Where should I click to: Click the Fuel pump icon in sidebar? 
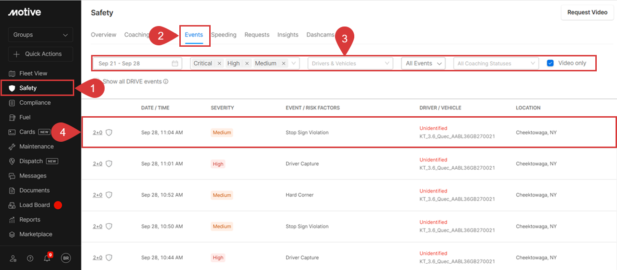pos(13,117)
